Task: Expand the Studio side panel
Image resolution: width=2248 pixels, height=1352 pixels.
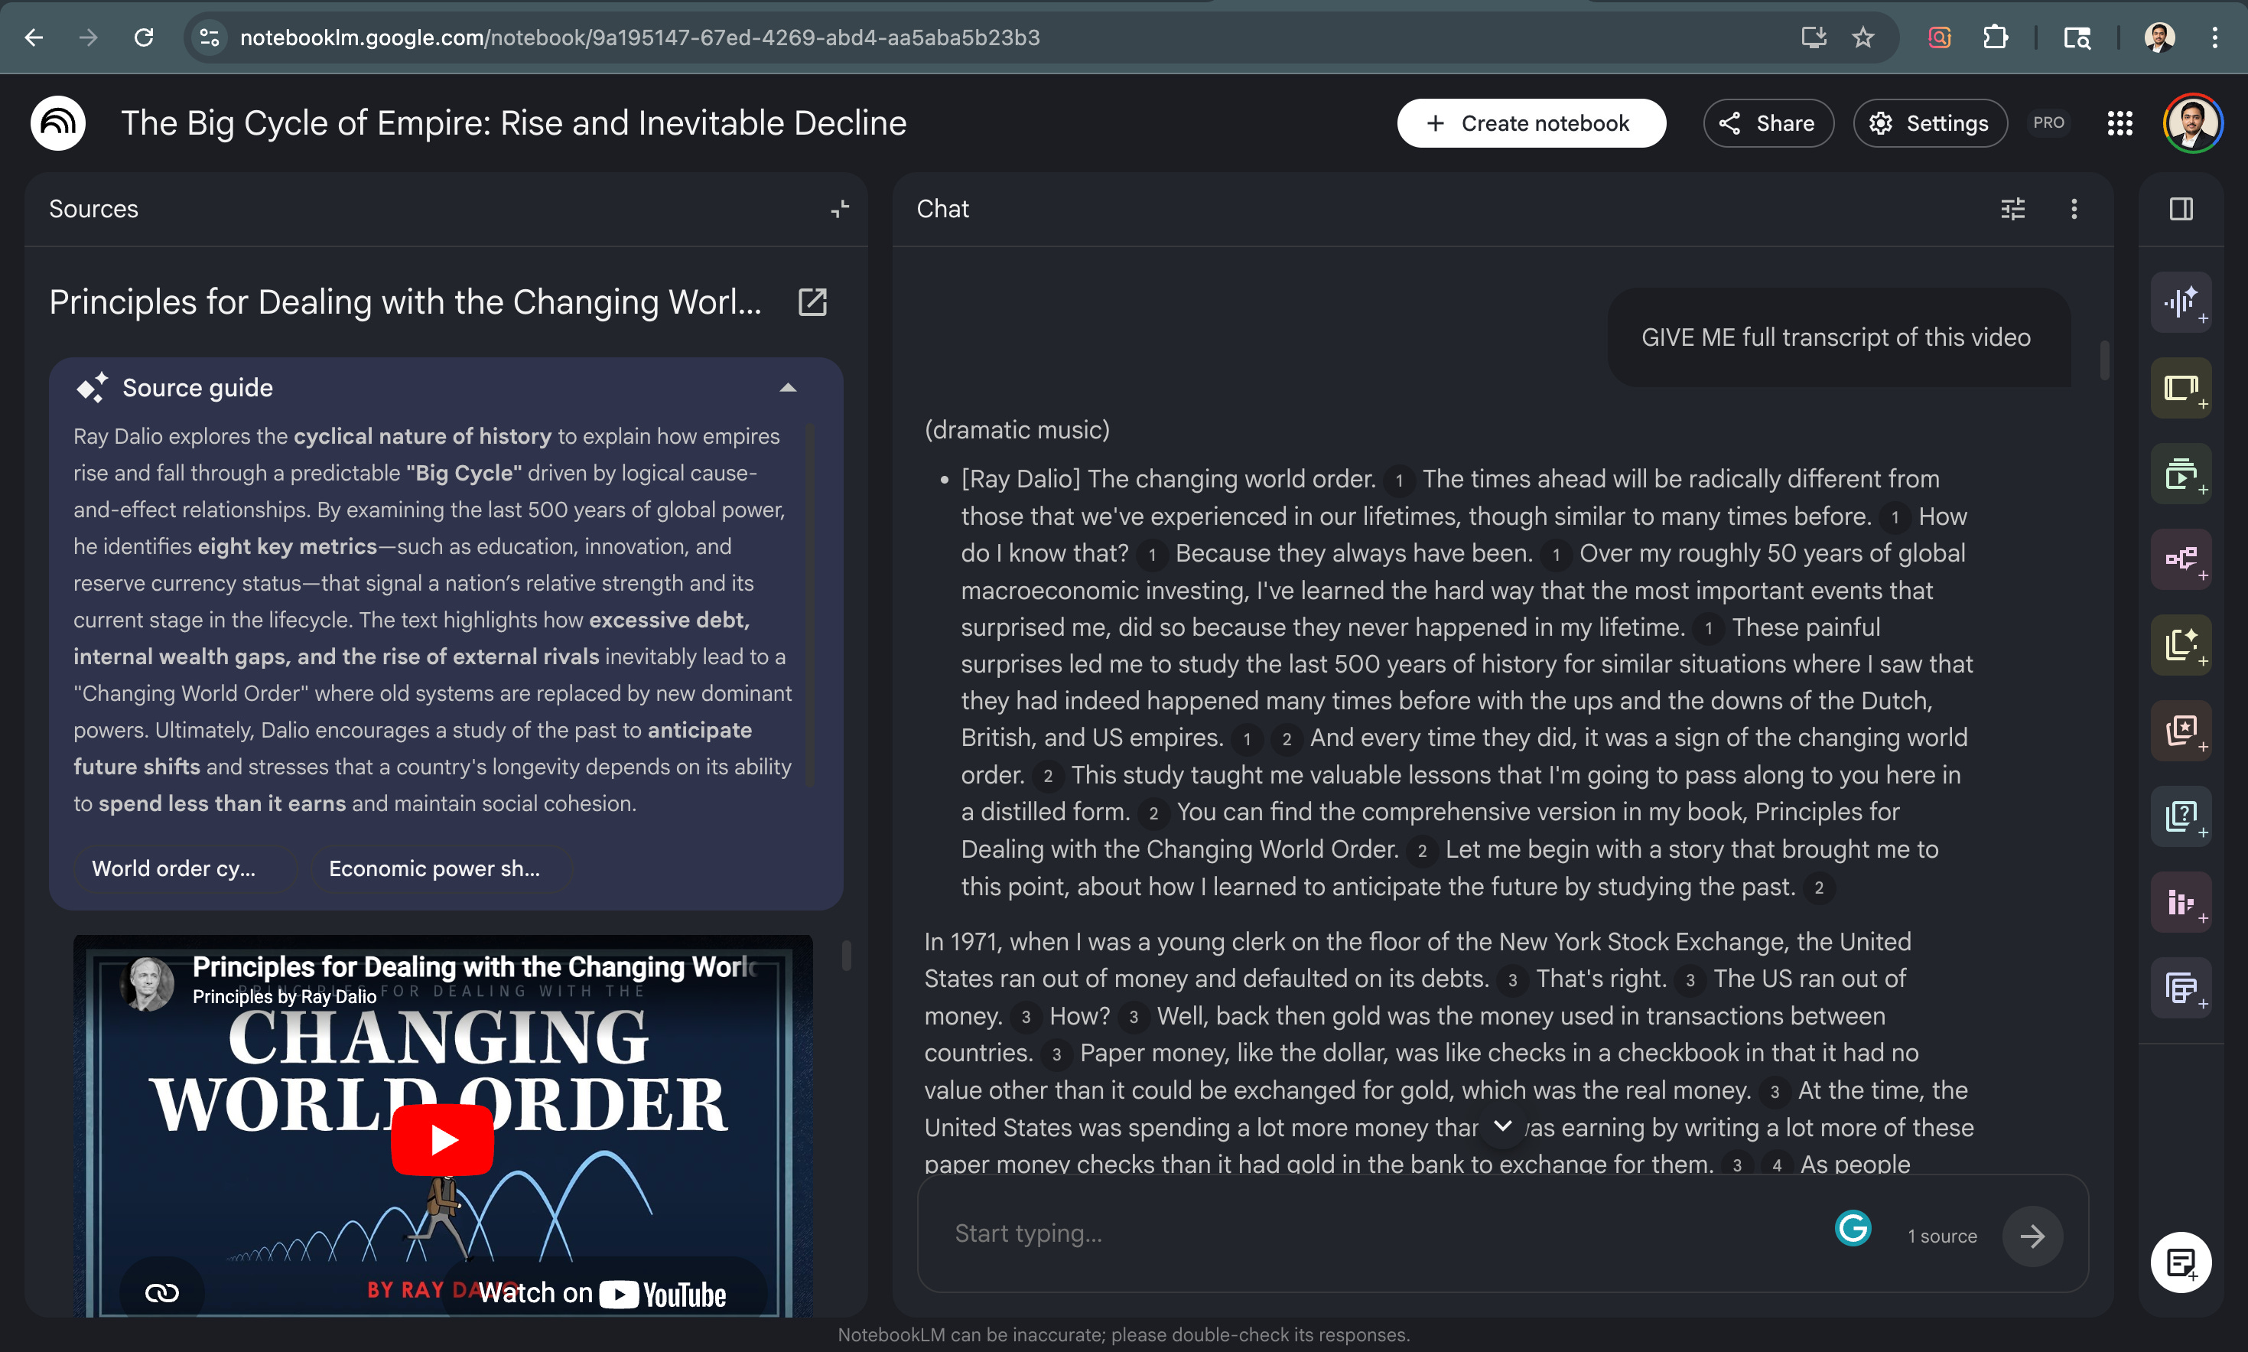Action: click(x=2181, y=209)
